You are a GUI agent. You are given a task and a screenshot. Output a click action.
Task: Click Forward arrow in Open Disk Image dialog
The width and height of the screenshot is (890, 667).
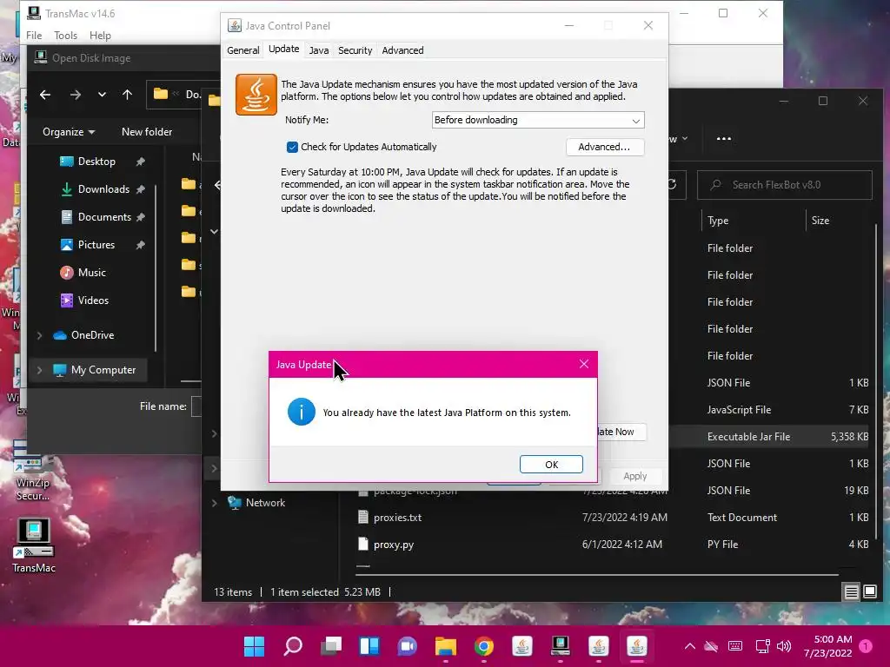click(x=75, y=95)
